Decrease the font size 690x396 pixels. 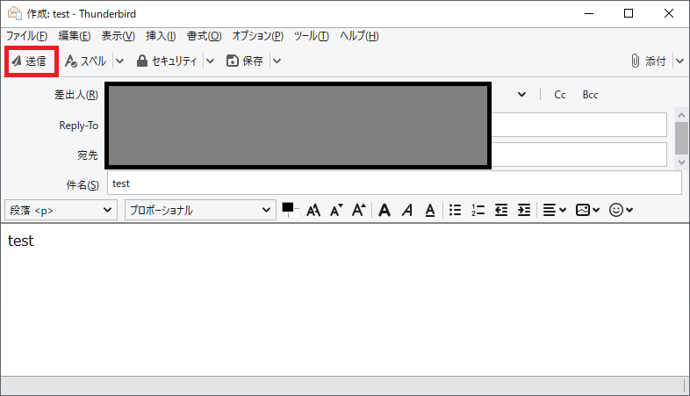point(336,211)
